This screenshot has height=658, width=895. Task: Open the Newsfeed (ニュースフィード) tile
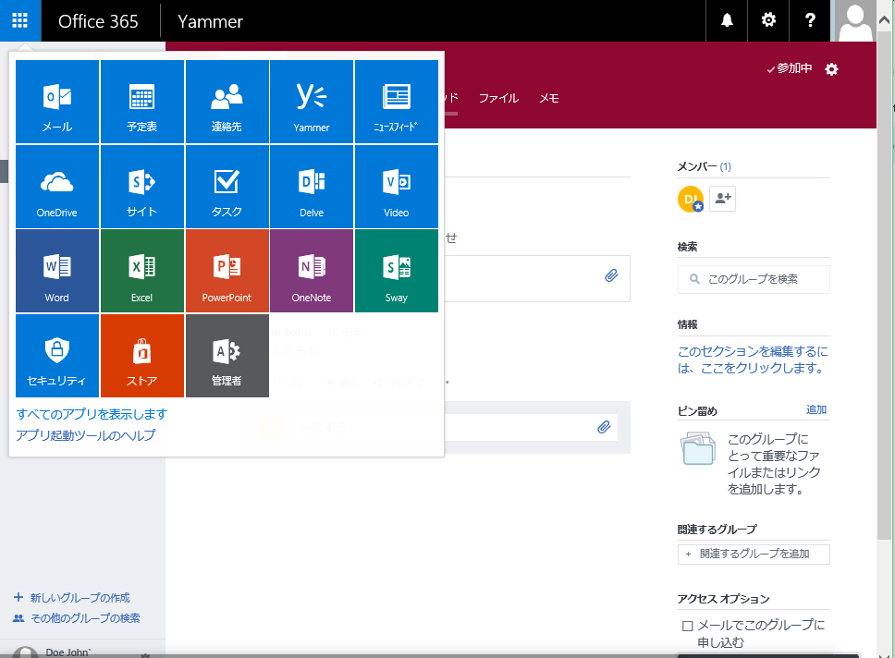tap(397, 102)
